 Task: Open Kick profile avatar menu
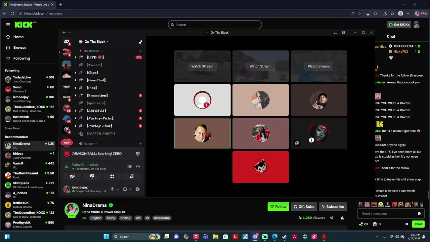point(417,25)
